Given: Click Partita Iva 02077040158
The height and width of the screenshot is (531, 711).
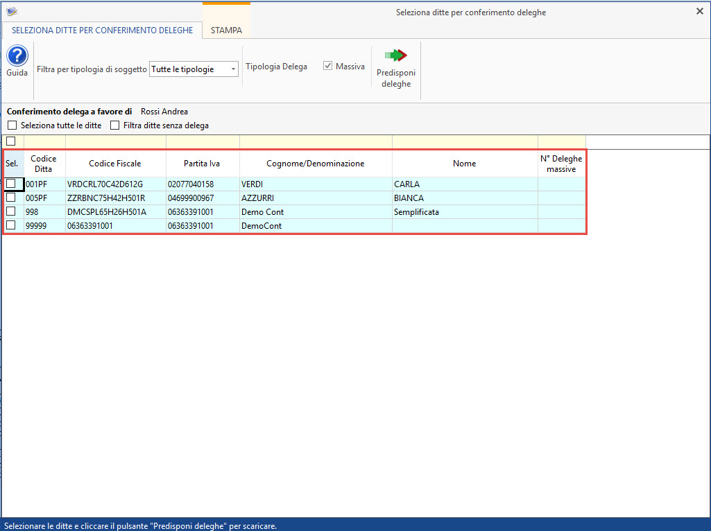Looking at the screenshot, I should [203, 184].
